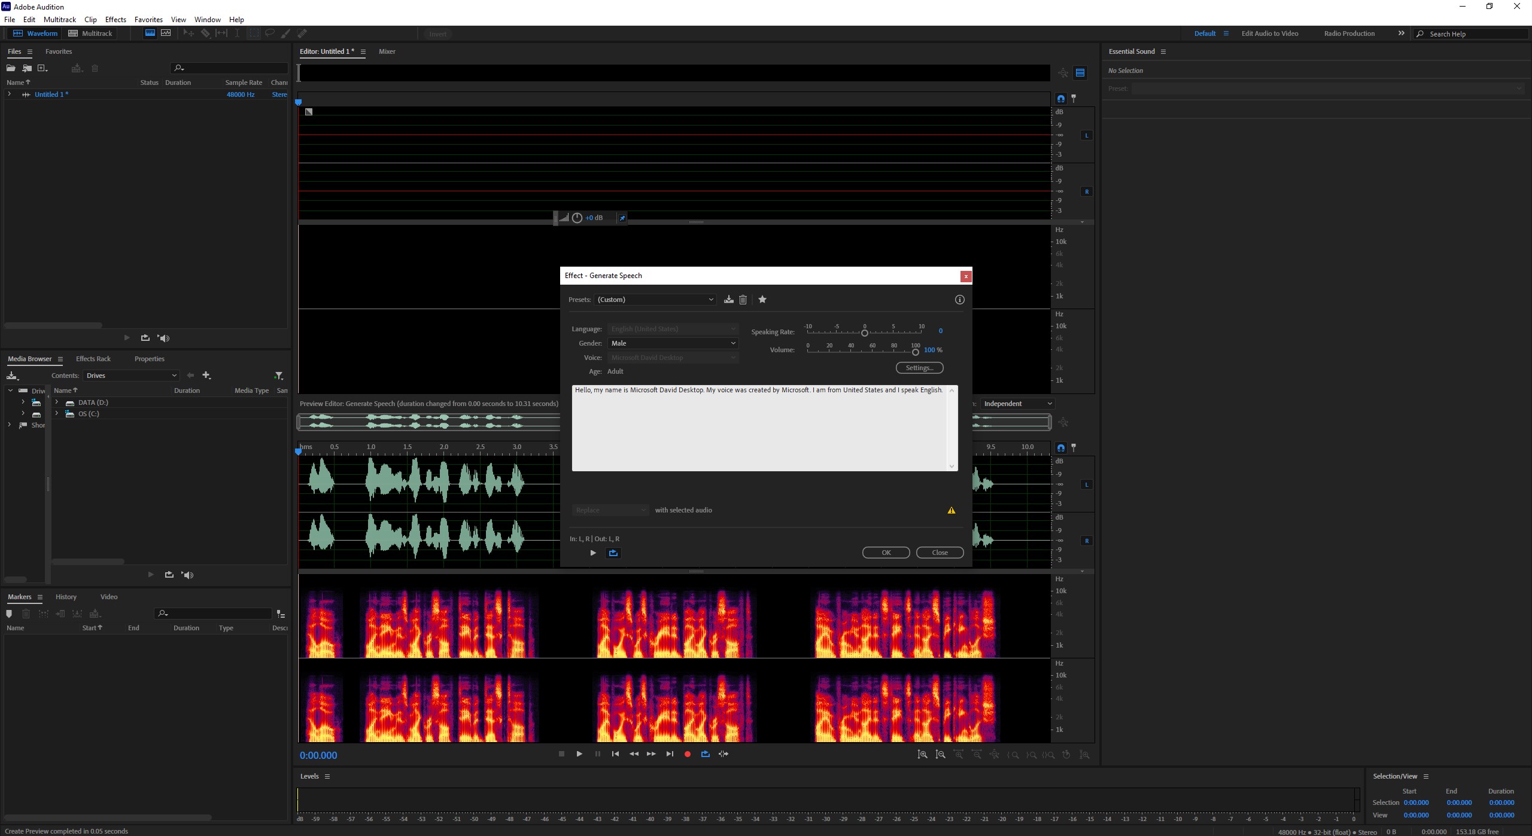Viewport: 1532px width, 836px height.
Task: Show the spectral frequency display toolbar icon
Action: 150,33
